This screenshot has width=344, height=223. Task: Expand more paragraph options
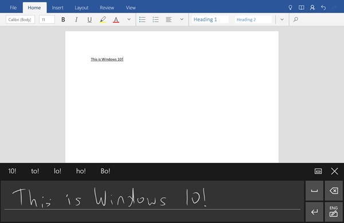(182, 19)
